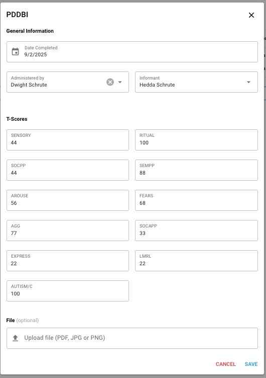
Task: Save the PDDBI scores
Action: pyautogui.click(x=251, y=364)
